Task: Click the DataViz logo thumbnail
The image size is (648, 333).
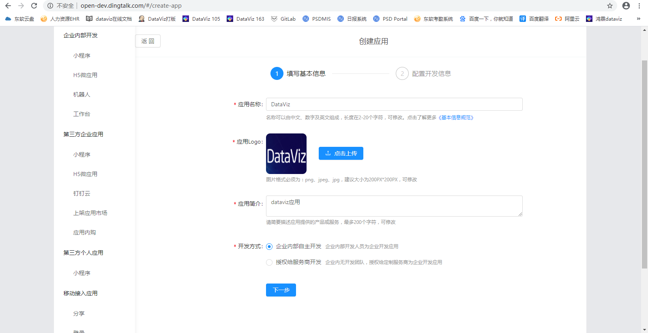Action: click(286, 154)
